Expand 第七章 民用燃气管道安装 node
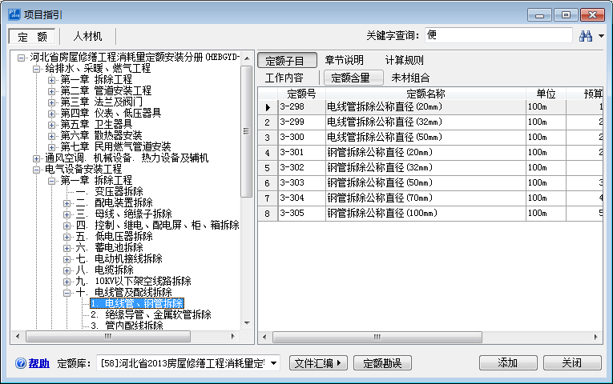The height and width of the screenshot is (384, 613). tap(51, 147)
